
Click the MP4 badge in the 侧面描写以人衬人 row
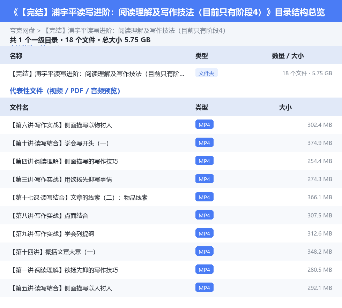coord(205,287)
